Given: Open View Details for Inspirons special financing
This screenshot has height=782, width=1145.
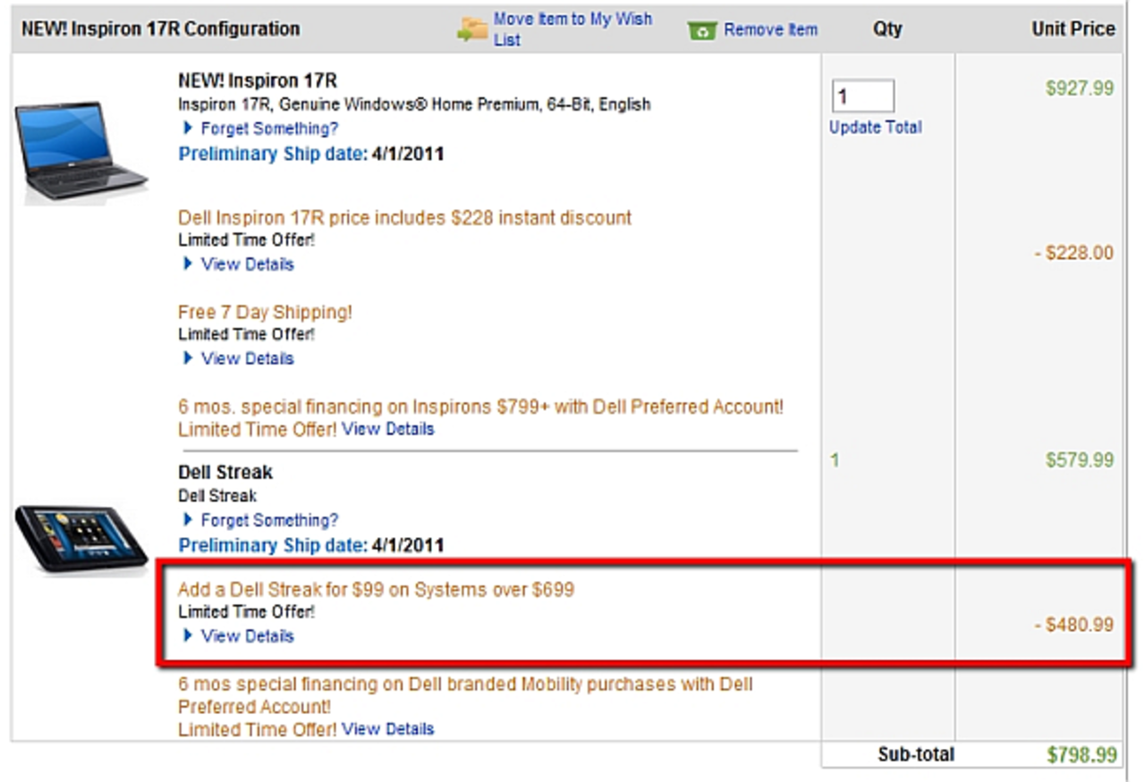Looking at the screenshot, I should [x=387, y=429].
